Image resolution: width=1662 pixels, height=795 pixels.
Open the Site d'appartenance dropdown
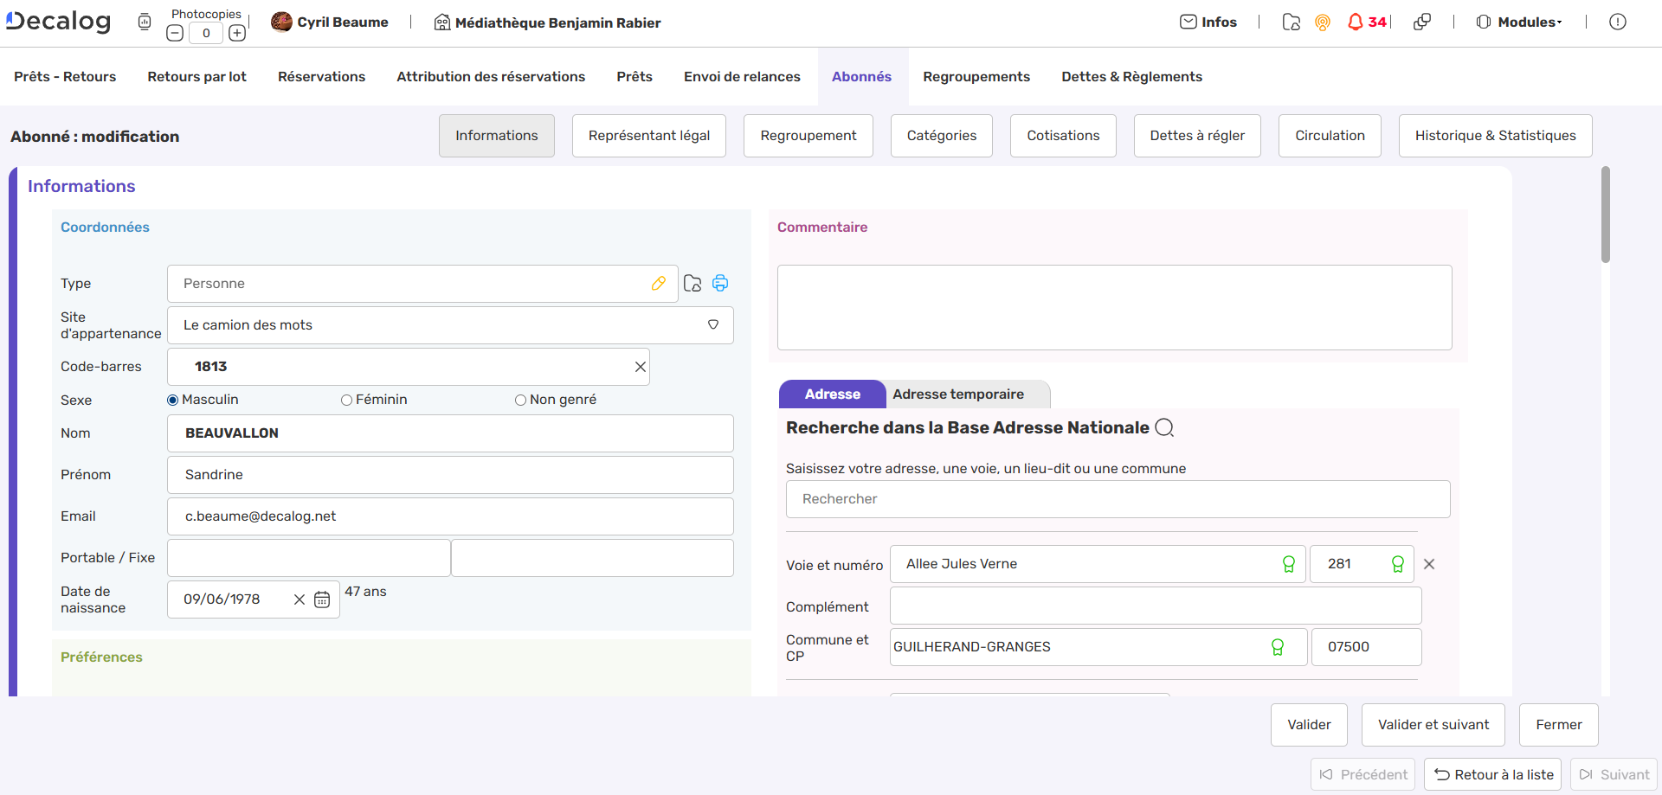pyautogui.click(x=712, y=325)
